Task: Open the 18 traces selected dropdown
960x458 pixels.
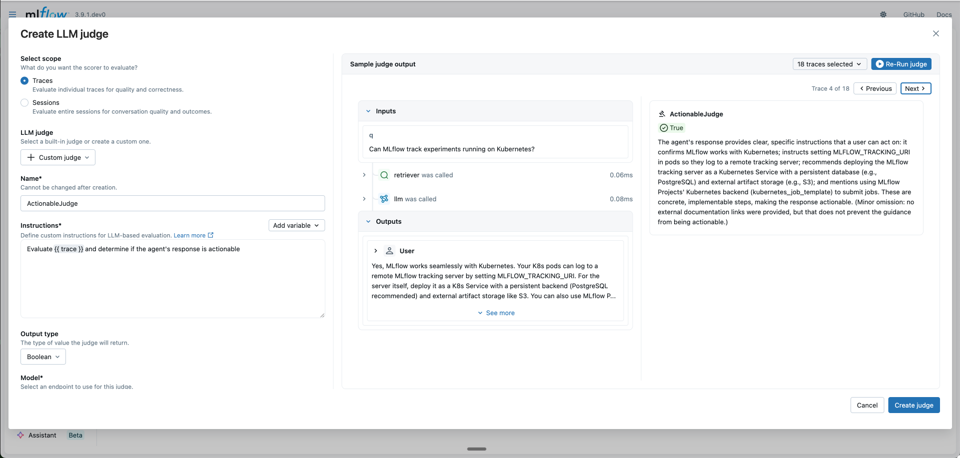Action: click(829, 64)
